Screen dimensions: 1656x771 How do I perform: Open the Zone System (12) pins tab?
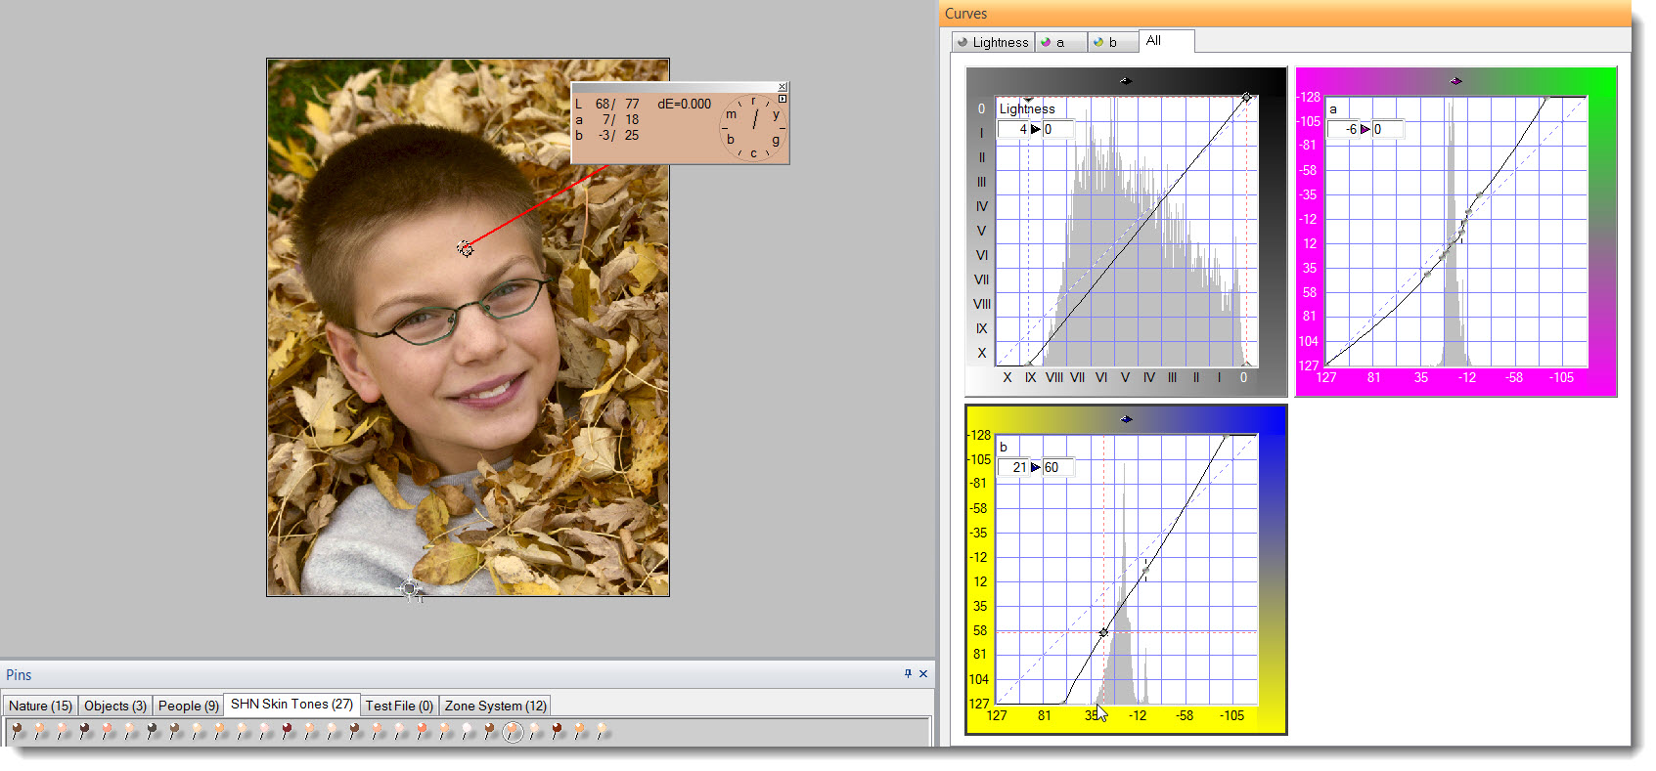tap(495, 706)
